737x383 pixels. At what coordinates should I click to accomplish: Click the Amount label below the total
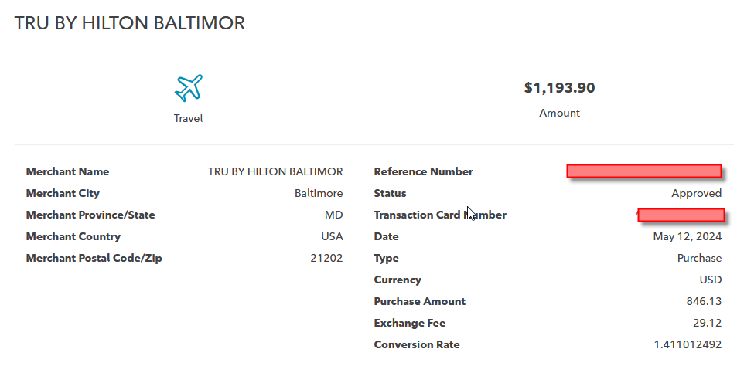coord(559,113)
